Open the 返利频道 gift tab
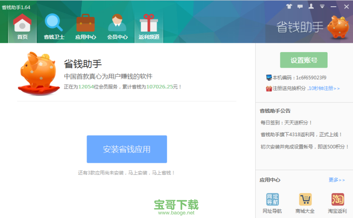 (x=149, y=27)
